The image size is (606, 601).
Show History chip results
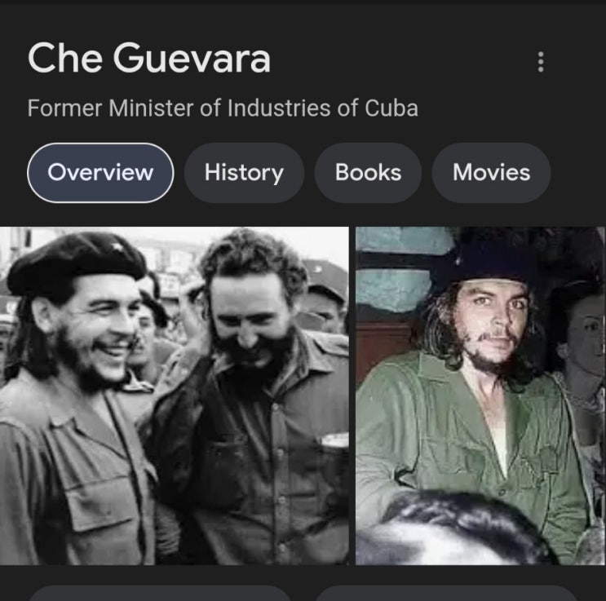pos(244,172)
